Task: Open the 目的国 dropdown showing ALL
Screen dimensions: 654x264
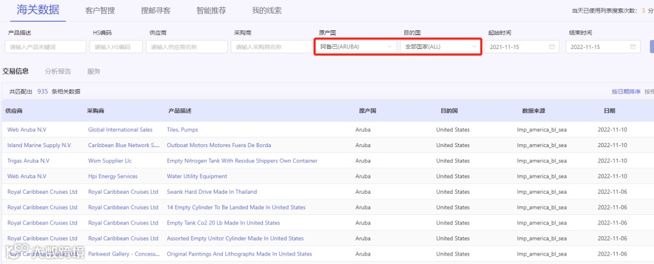Action: pyautogui.click(x=440, y=47)
